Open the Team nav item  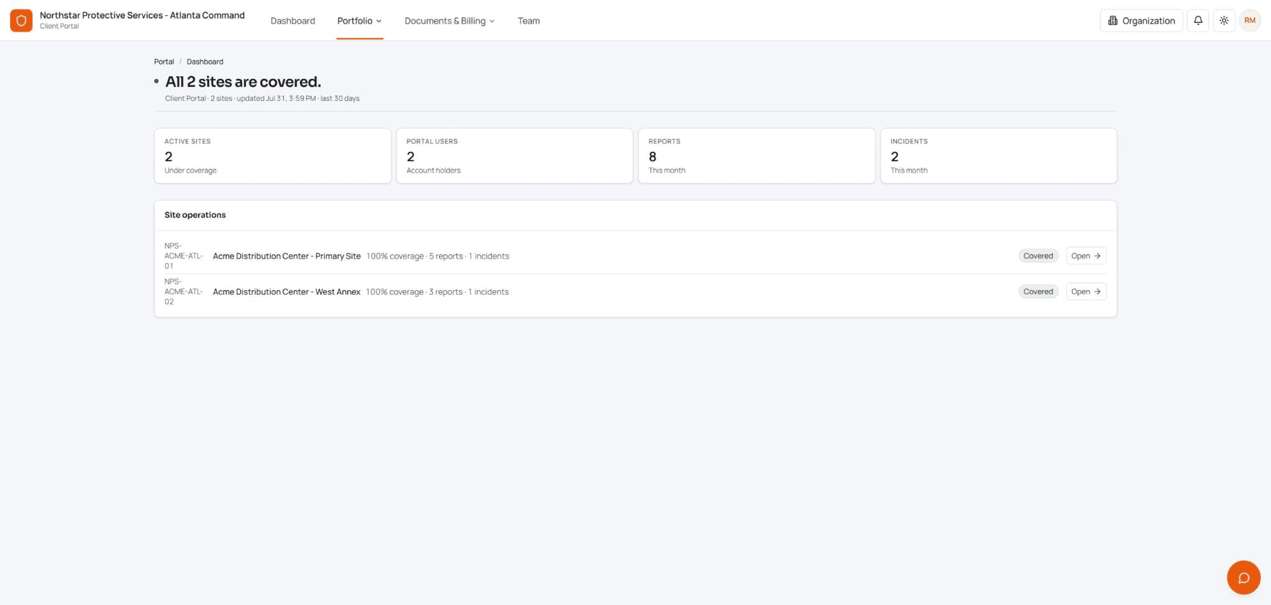pos(528,20)
